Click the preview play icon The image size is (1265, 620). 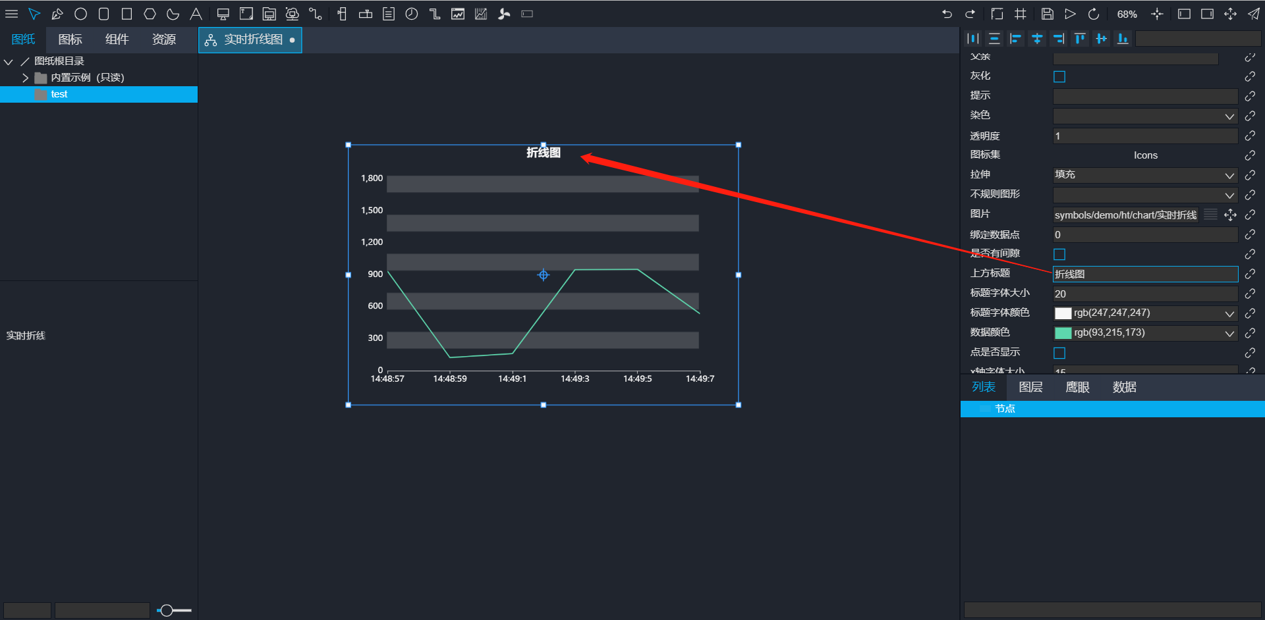(1070, 14)
